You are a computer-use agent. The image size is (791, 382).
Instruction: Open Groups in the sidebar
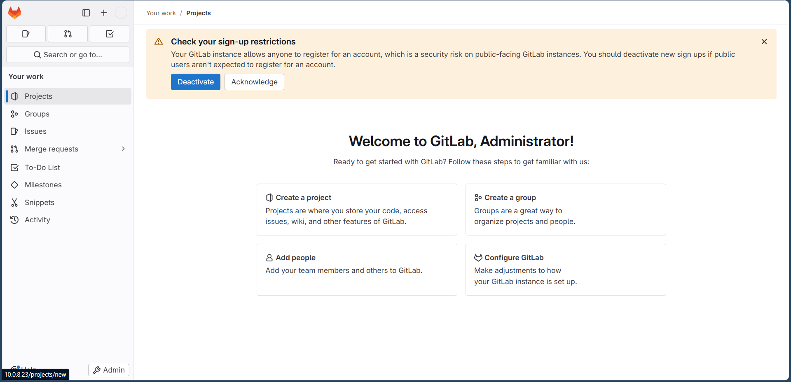(x=68, y=114)
